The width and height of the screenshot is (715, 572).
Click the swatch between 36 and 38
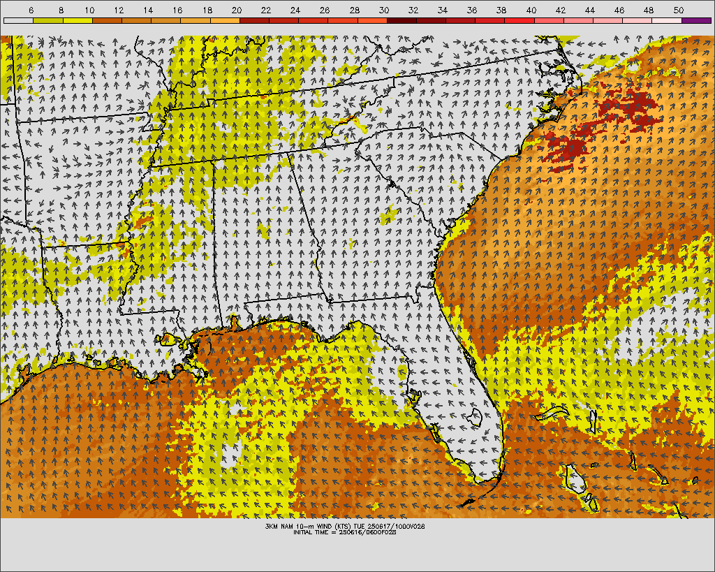coord(490,20)
